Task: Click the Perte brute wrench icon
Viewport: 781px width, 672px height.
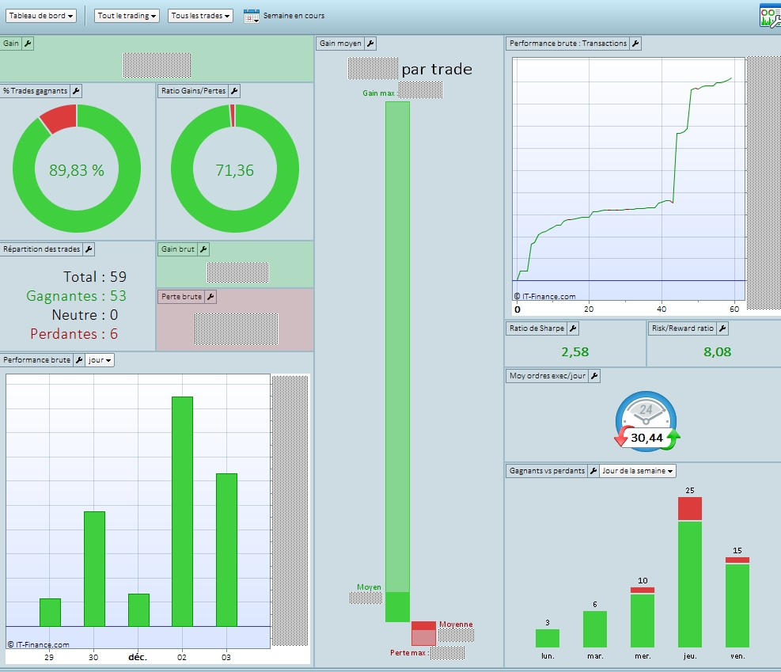Action: (x=210, y=296)
